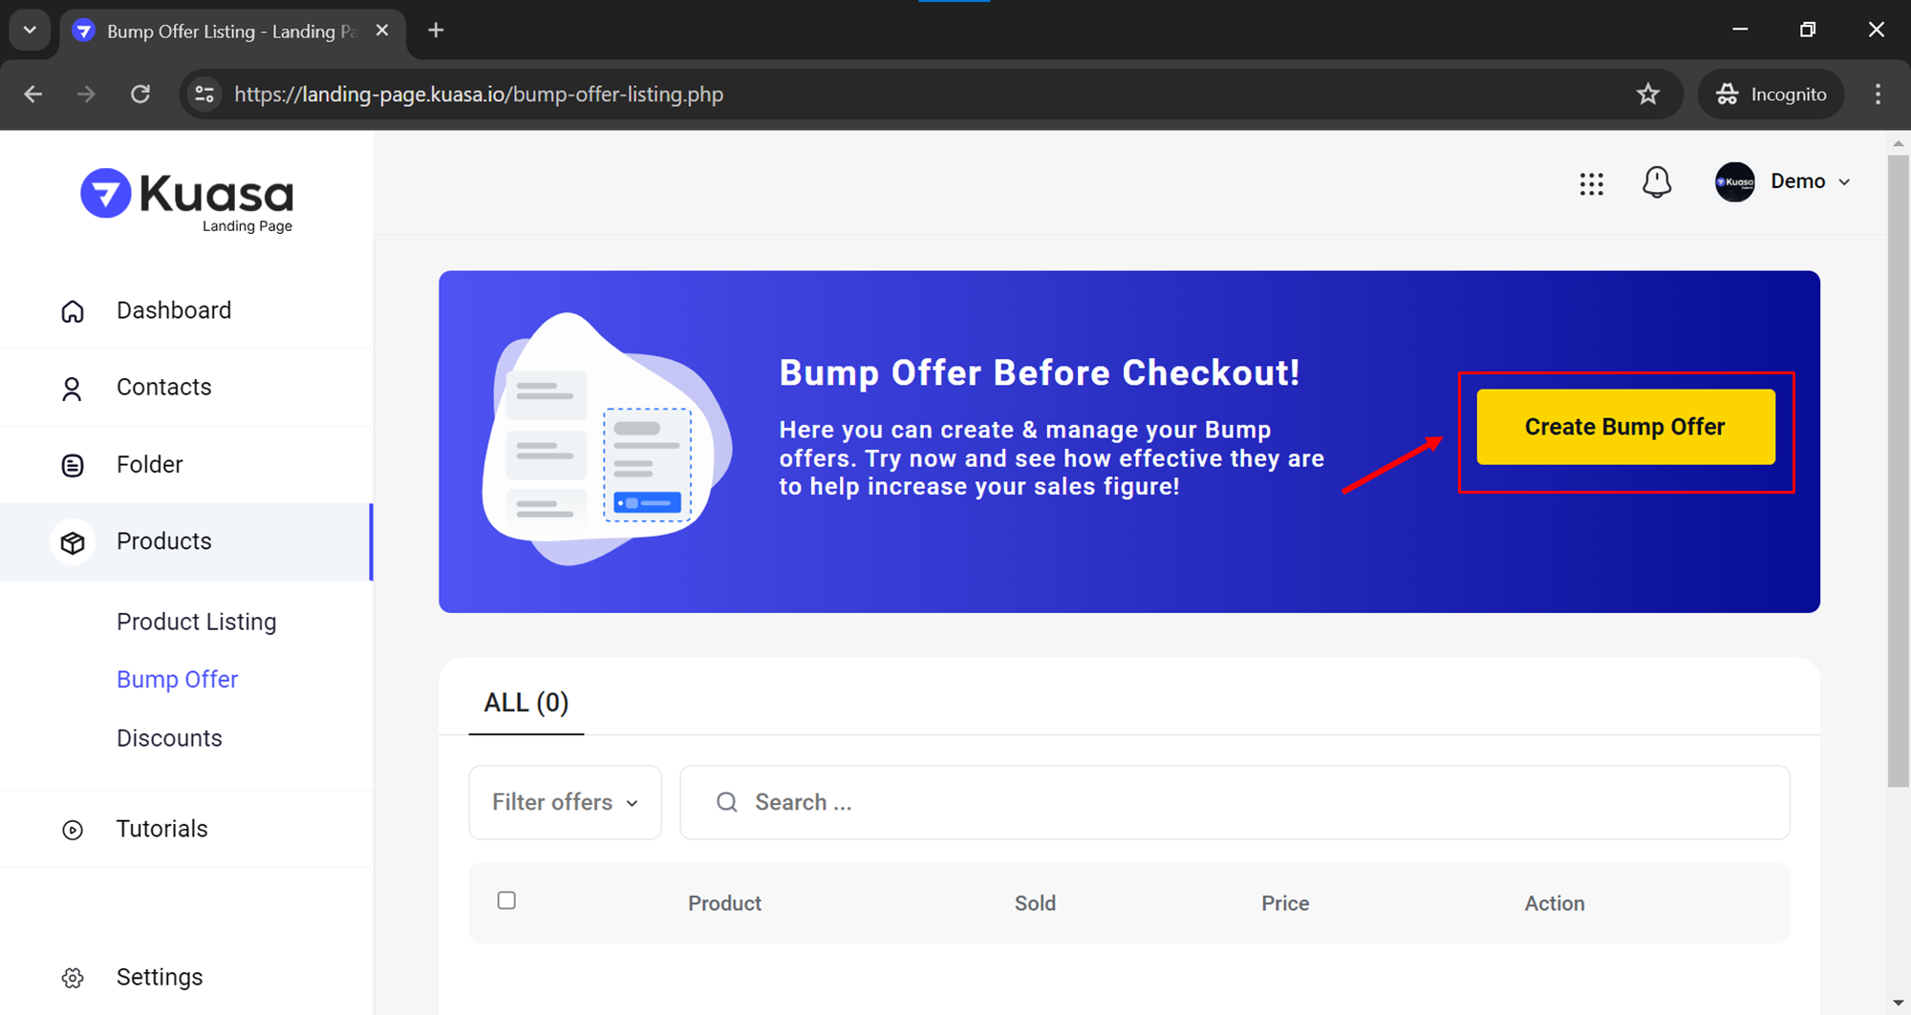Screen dimensions: 1911x1015
Task: Expand the Filter offers dropdown
Action: point(565,802)
